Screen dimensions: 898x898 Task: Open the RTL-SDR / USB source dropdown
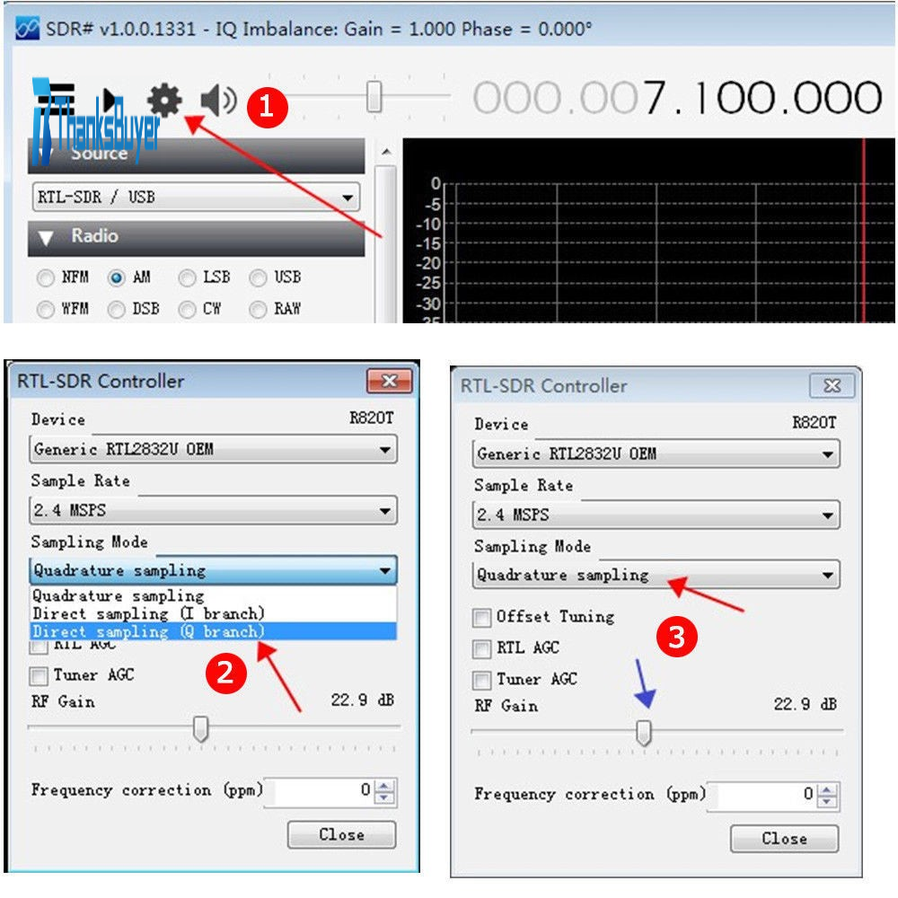pyautogui.click(x=196, y=197)
